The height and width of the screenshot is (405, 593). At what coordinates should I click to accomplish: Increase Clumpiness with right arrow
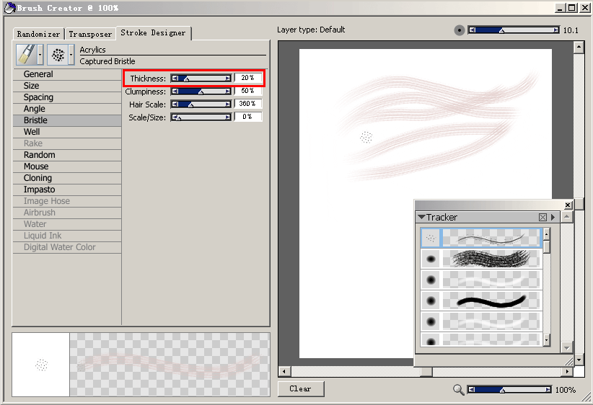pos(228,92)
